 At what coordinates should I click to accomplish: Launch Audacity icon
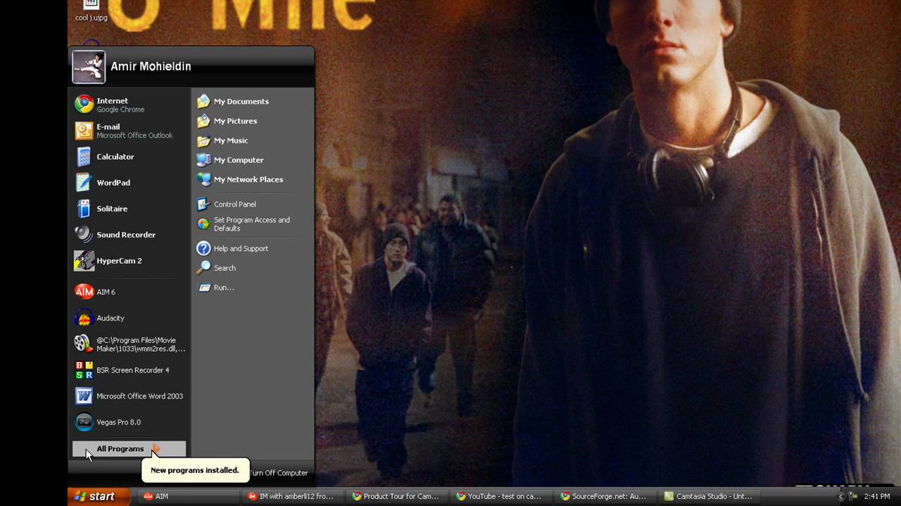(x=84, y=318)
